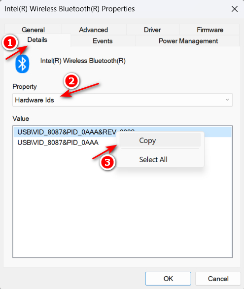Open the Driver tab
244x289 pixels.
click(152, 30)
